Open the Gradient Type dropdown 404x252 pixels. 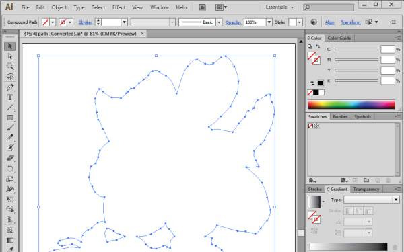(x=371, y=200)
